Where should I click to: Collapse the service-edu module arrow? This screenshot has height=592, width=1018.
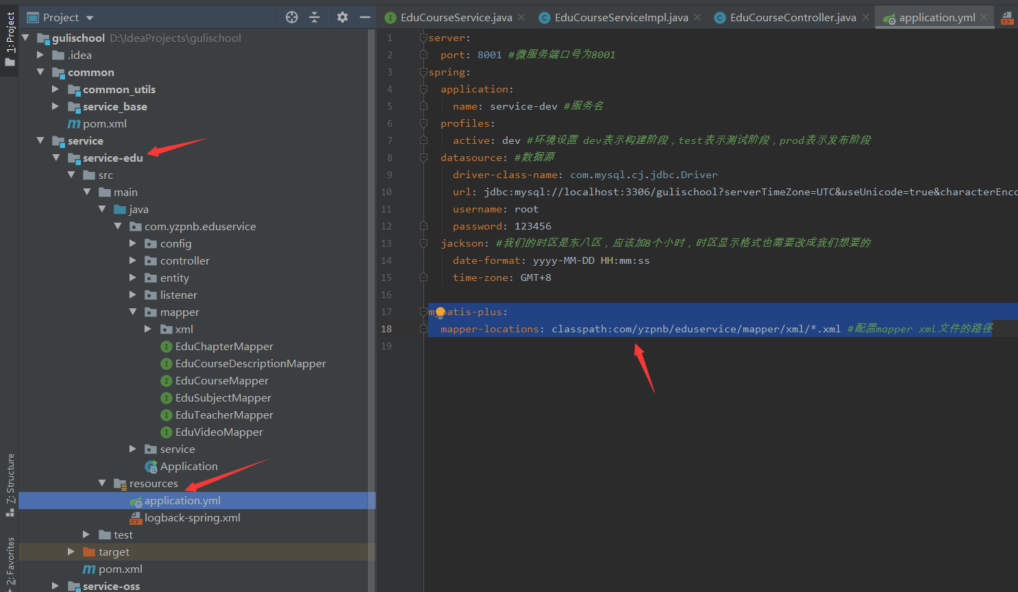click(x=56, y=158)
